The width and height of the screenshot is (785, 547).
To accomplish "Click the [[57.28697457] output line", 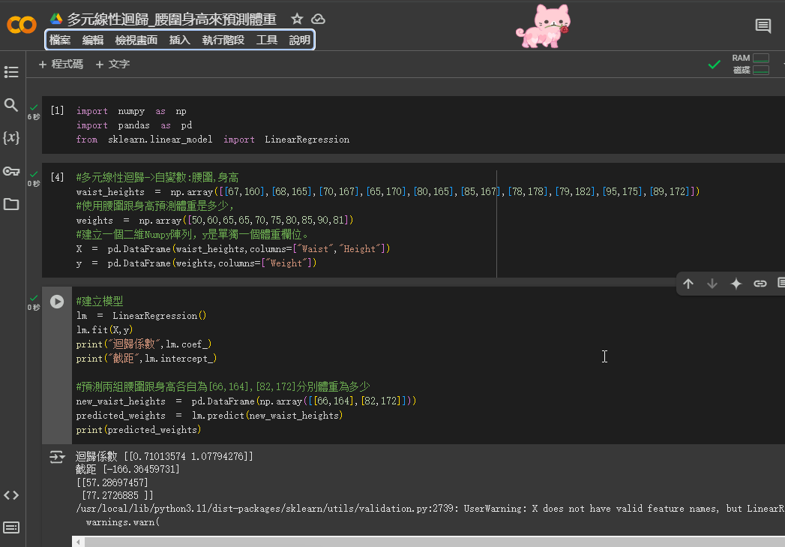I will coord(112,482).
